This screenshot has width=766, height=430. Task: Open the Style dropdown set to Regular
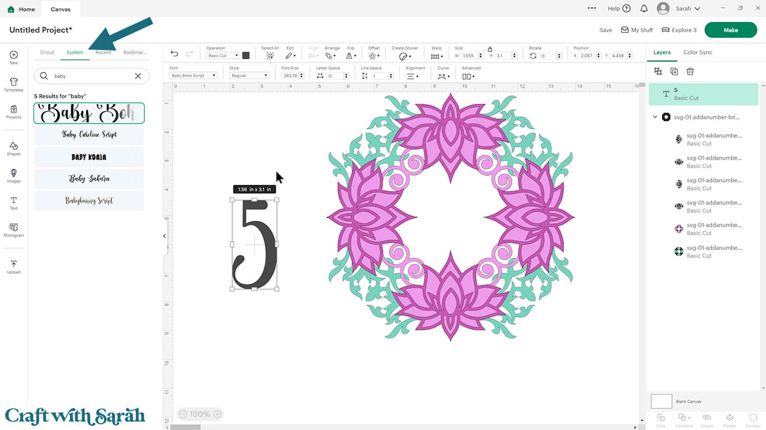pyautogui.click(x=249, y=76)
